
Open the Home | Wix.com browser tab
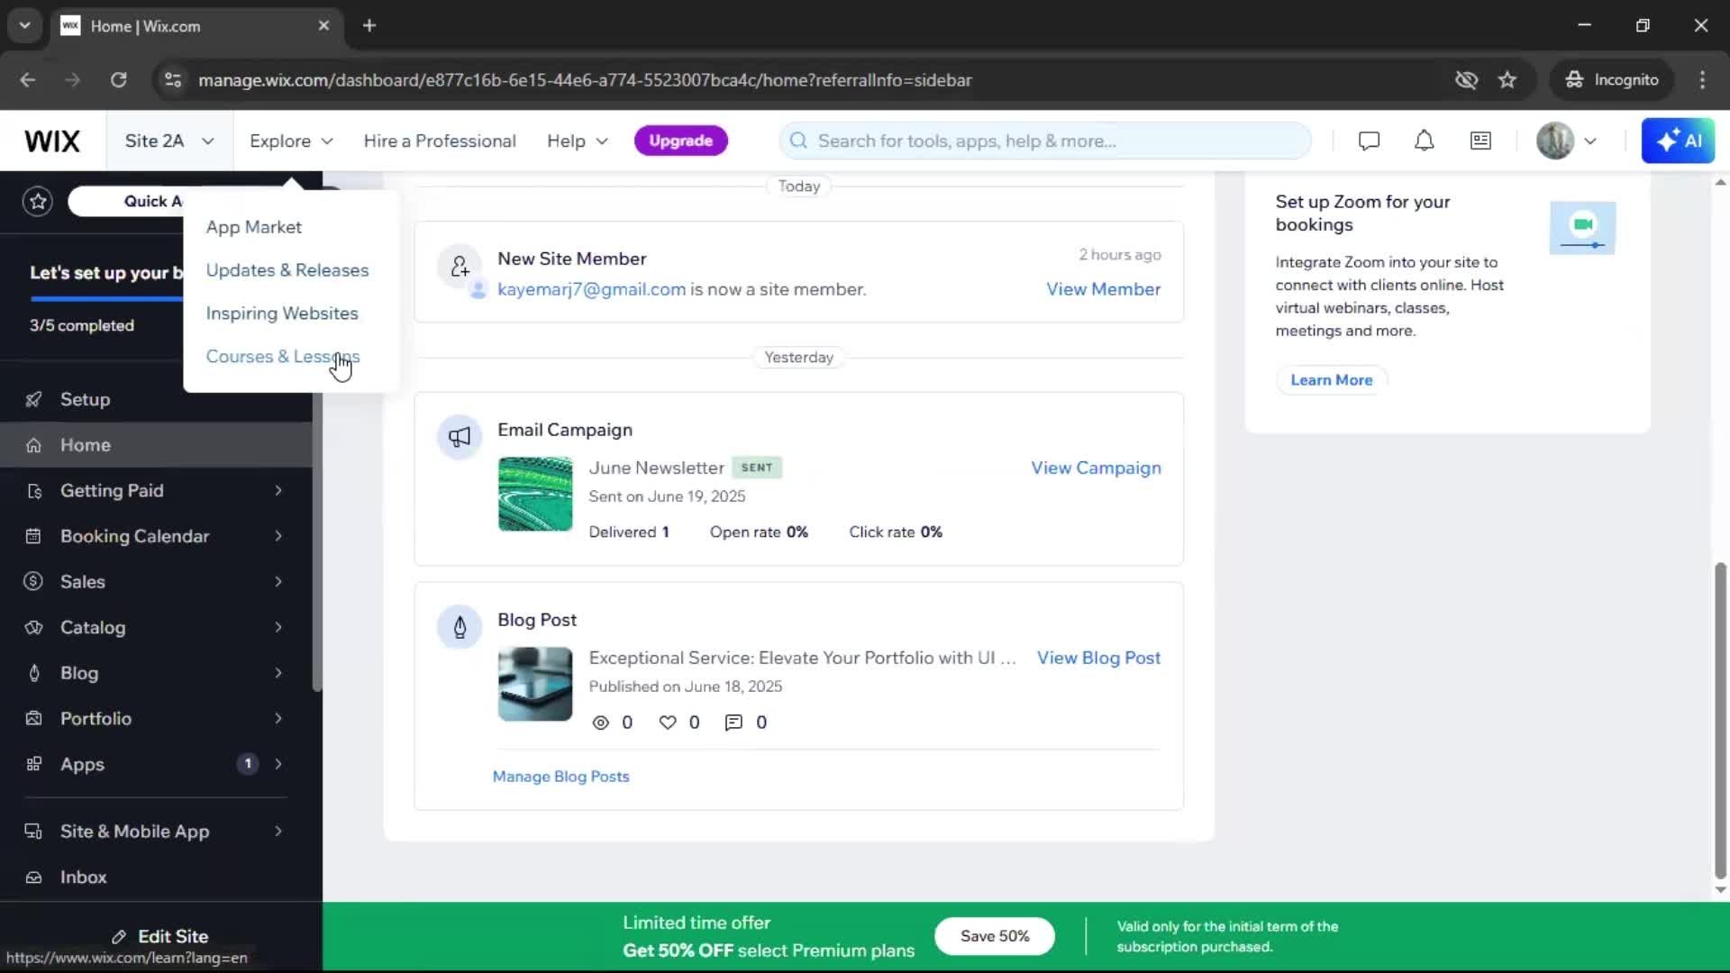click(196, 26)
